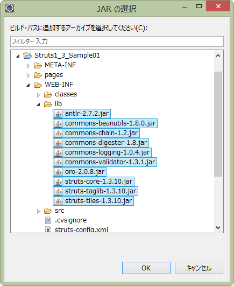
Task: Select the .cvsignore file label
Action: pos(71,220)
